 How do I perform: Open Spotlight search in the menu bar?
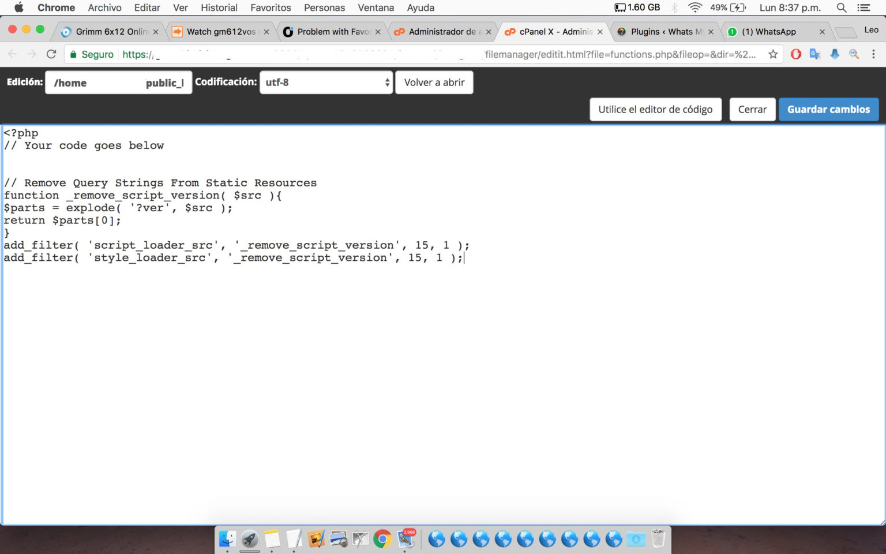842,8
